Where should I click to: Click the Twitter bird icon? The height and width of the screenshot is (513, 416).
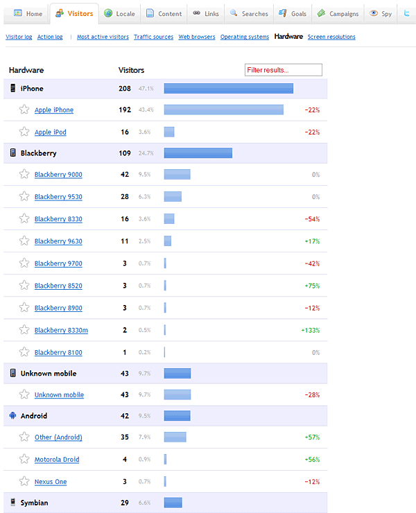[407, 13]
